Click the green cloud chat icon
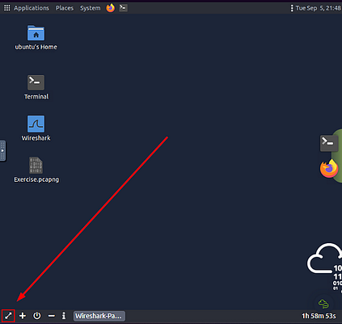This screenshot has width=342, height=324. 323,304
